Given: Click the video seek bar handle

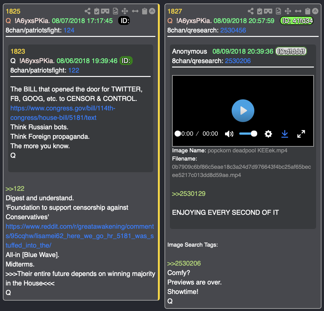Looking at the screenshot, I should (178, 134).
